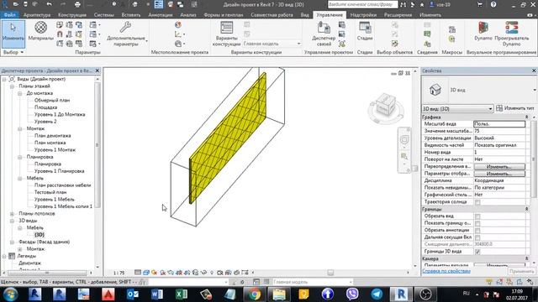538x302 pixels.
Task: Collapse the Графика properties section
Action: (x=526, y=117)
